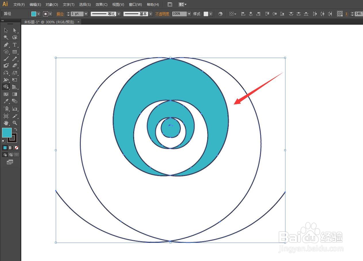Viewport: 363px width, 261px height.
Task: Activate the Reflect tool
Action: pos(6,73)
